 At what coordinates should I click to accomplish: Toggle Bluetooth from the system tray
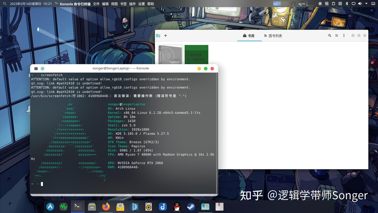[347, 4]
